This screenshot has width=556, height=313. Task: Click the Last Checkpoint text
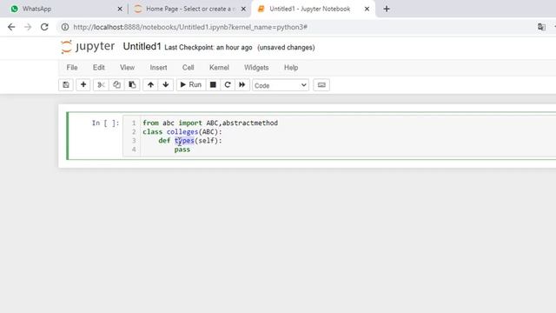(208, 48)
